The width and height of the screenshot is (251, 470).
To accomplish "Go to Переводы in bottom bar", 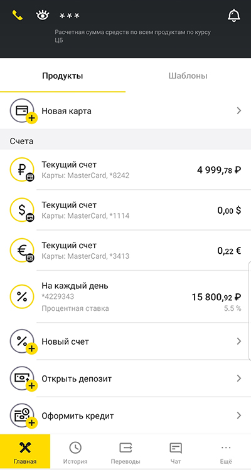I will click(x=125, y=452).
